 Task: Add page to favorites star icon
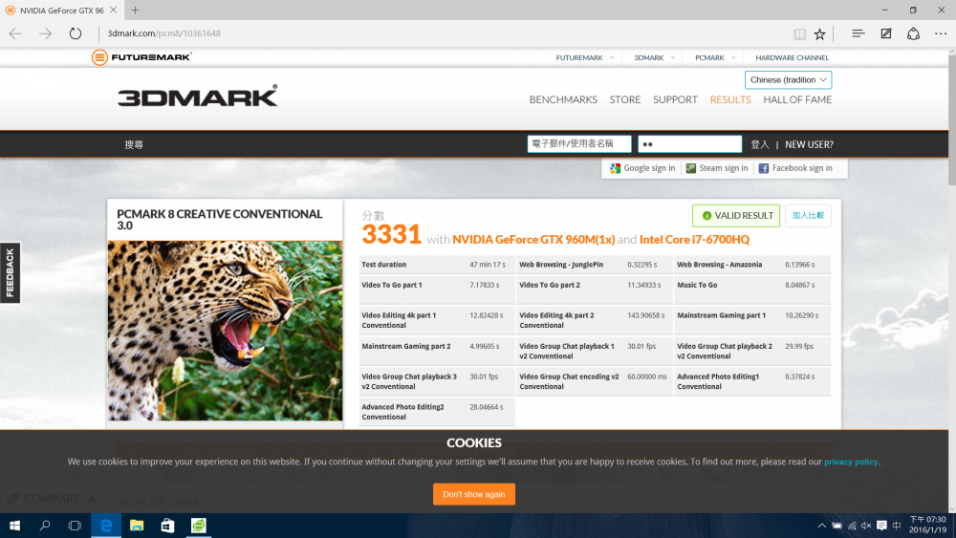click(x=819, y=34)
